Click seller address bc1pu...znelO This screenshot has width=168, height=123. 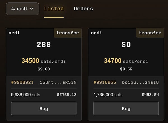[x=141, y=82]
